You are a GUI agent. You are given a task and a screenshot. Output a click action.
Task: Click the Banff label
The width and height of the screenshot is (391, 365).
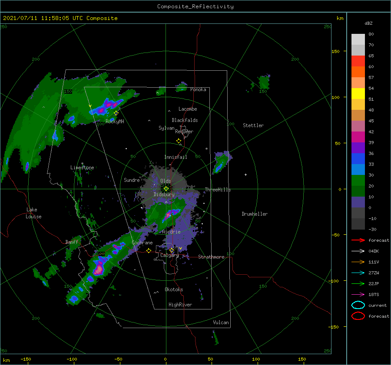[72, 242]
